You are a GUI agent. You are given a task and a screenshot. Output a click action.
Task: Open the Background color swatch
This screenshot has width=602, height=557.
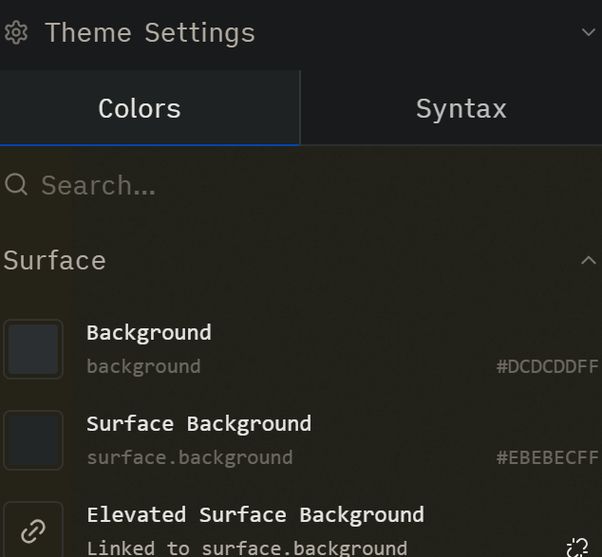point(33,349)
